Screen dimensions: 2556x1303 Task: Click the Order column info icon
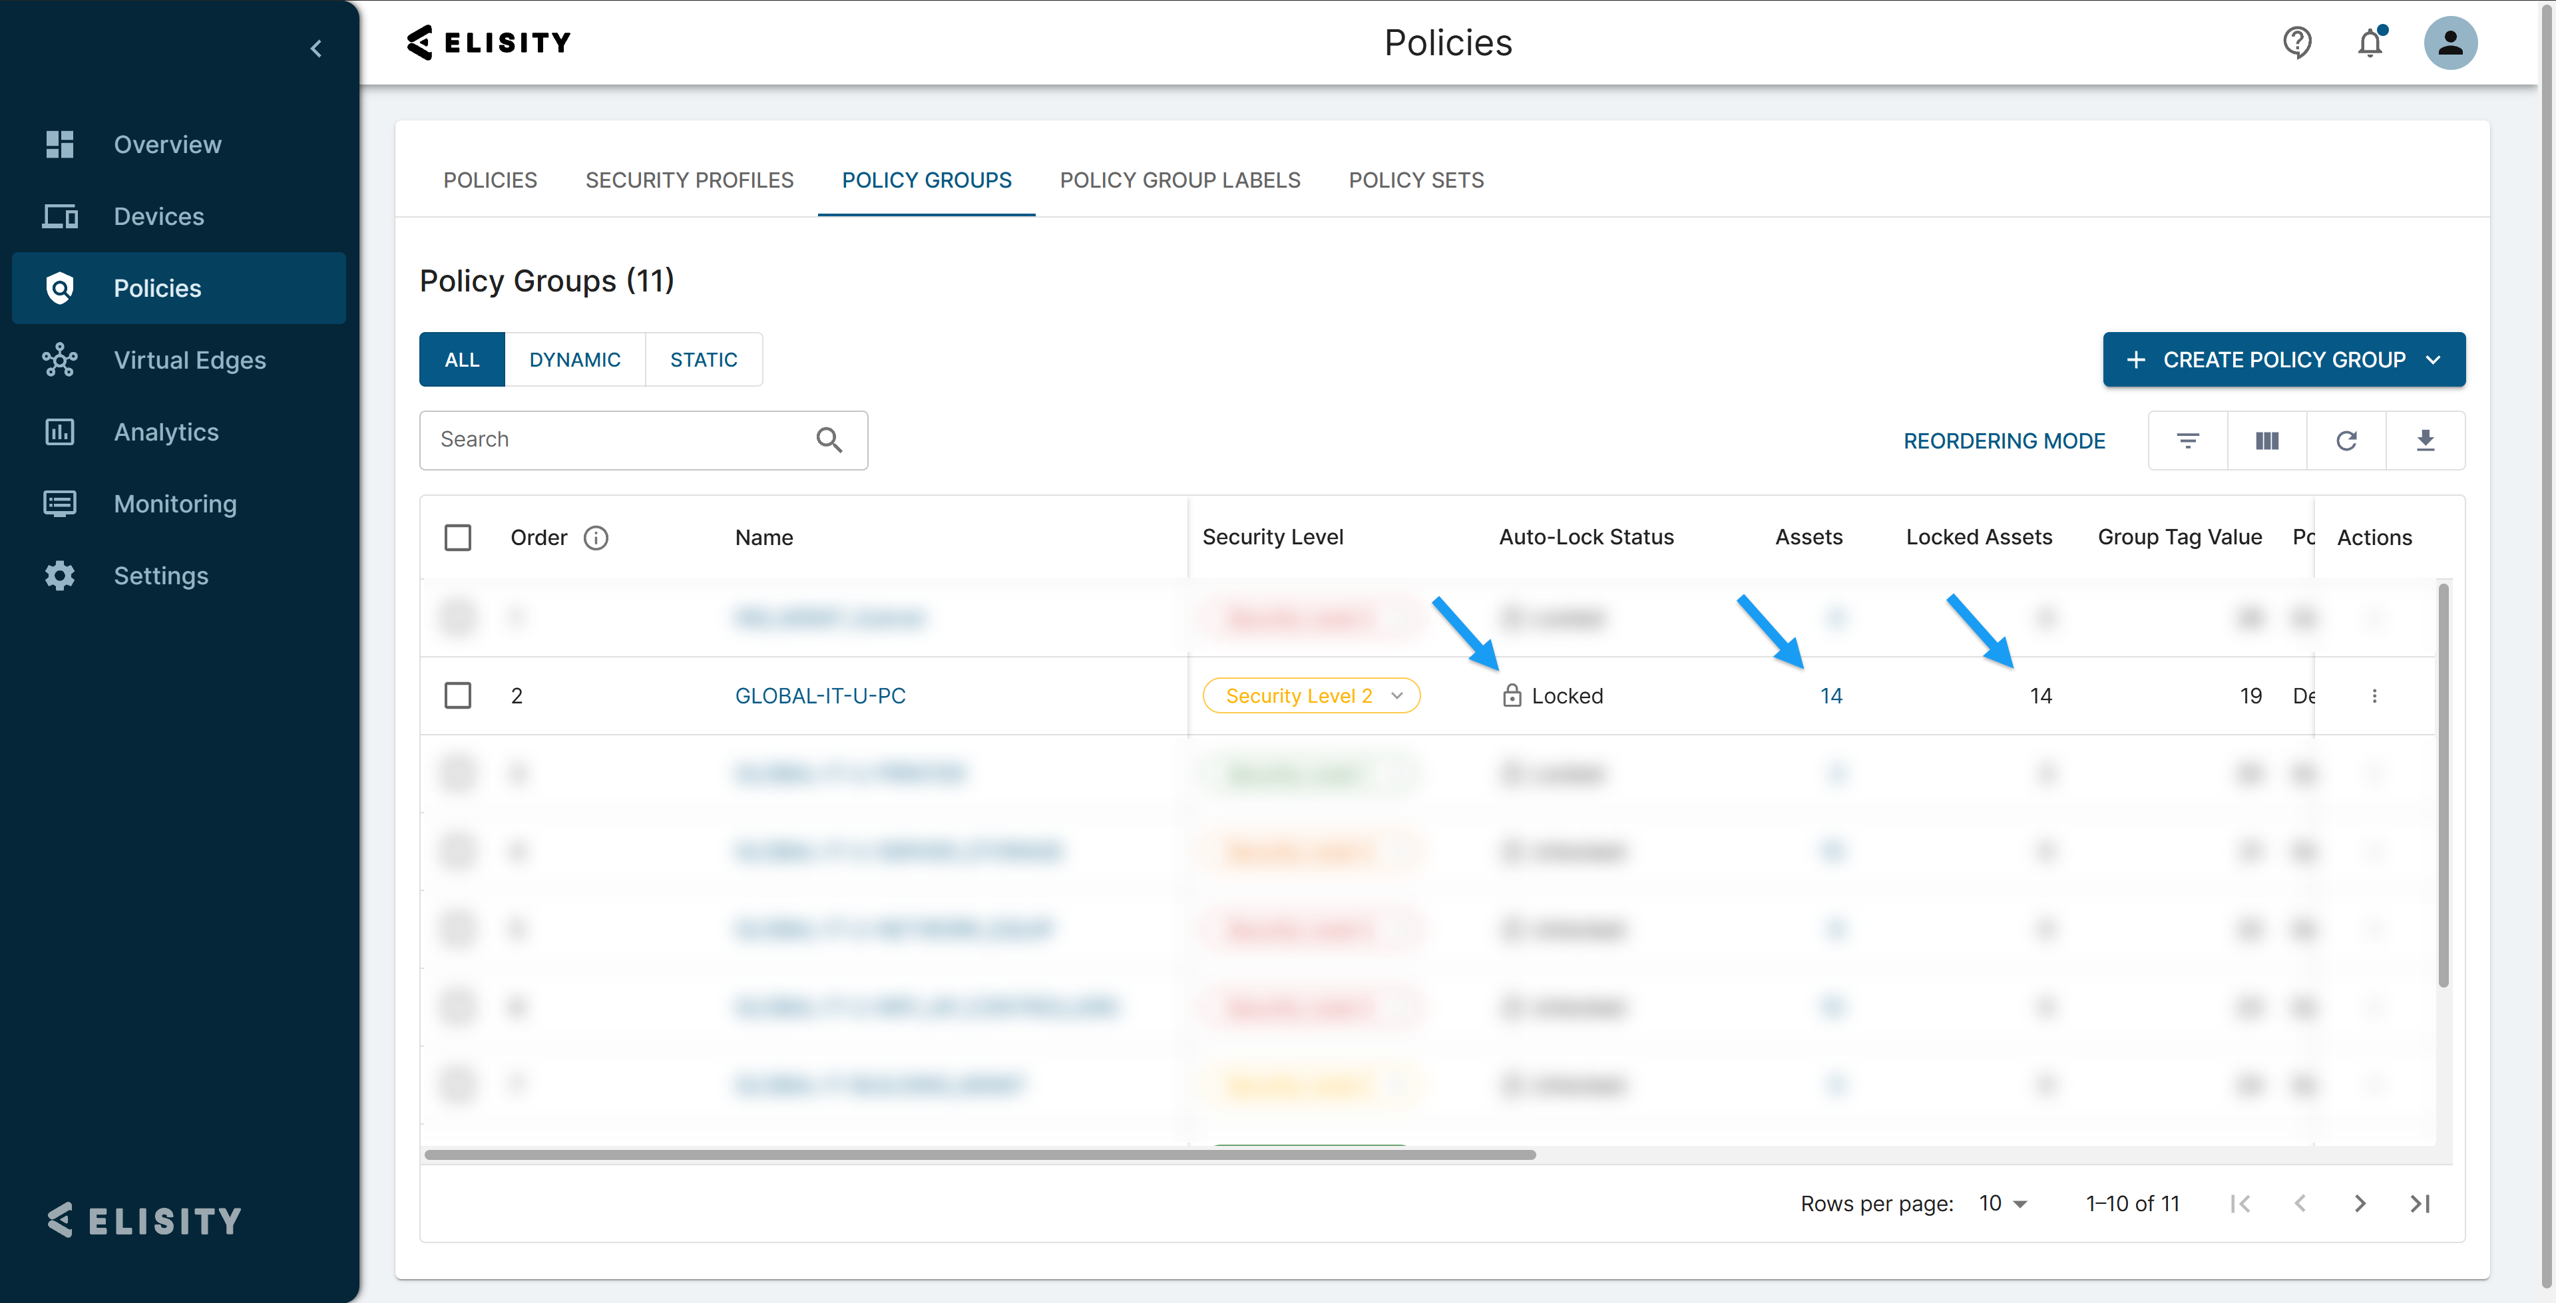(x=595, y=537)
